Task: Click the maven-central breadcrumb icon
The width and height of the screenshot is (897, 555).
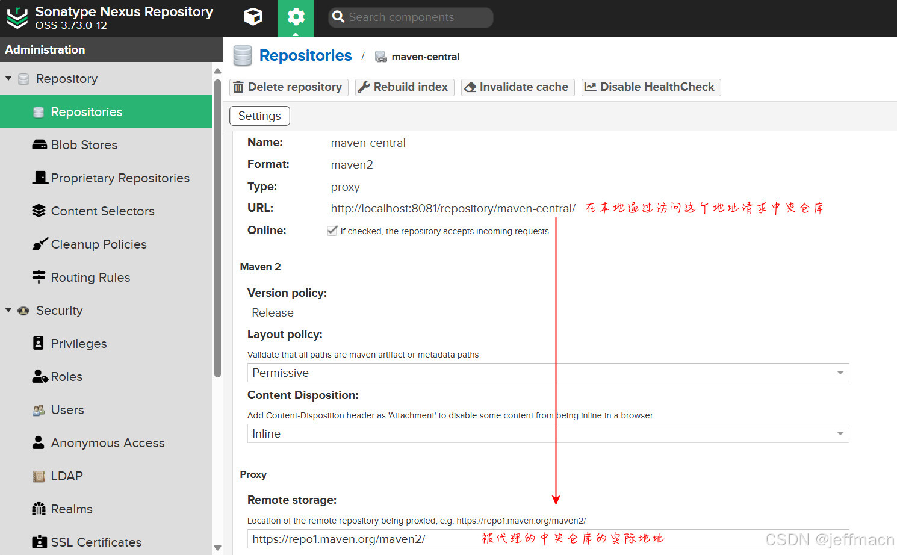Action: [380, 57]
